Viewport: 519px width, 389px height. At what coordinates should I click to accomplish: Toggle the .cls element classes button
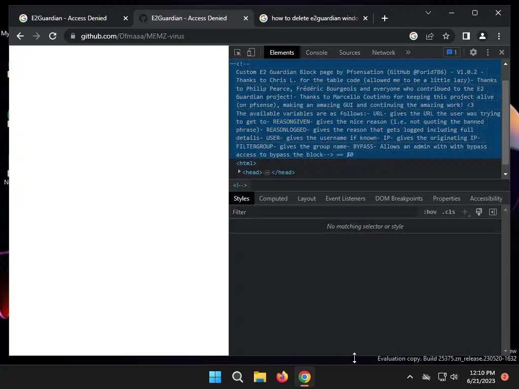tap(449, 212)
